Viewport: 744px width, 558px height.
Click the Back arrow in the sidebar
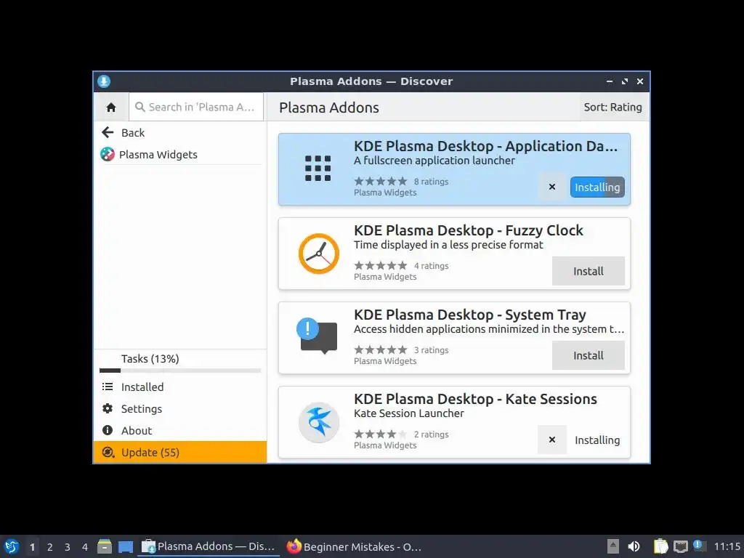108,132
